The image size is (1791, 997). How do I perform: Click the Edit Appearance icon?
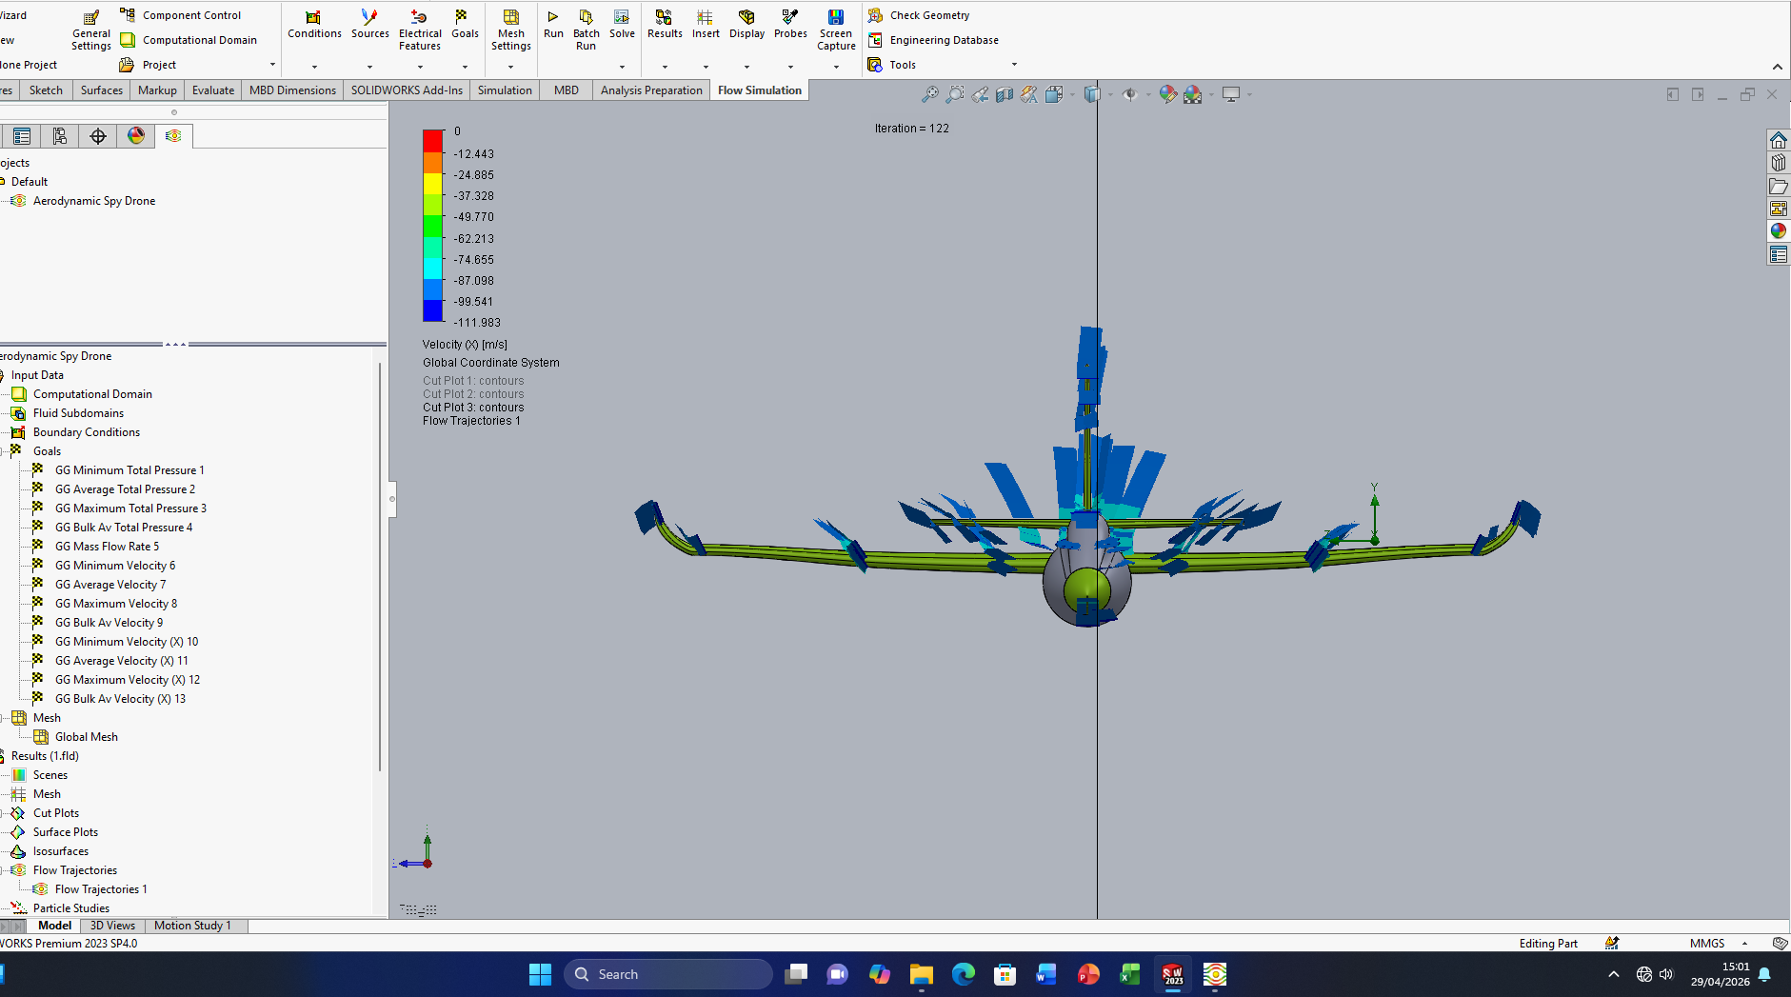(1168, 94)
